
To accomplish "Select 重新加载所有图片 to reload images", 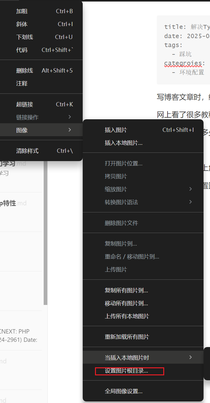I will 127,337.
